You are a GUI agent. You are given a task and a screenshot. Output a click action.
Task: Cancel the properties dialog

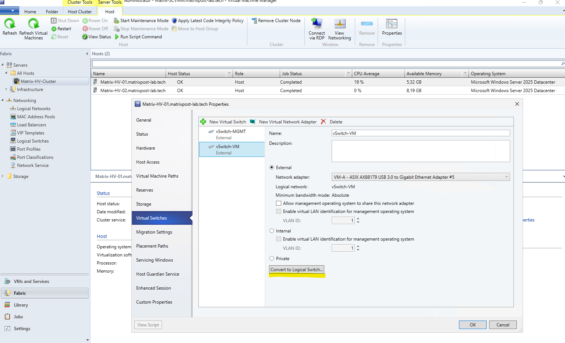coord(503,325)
